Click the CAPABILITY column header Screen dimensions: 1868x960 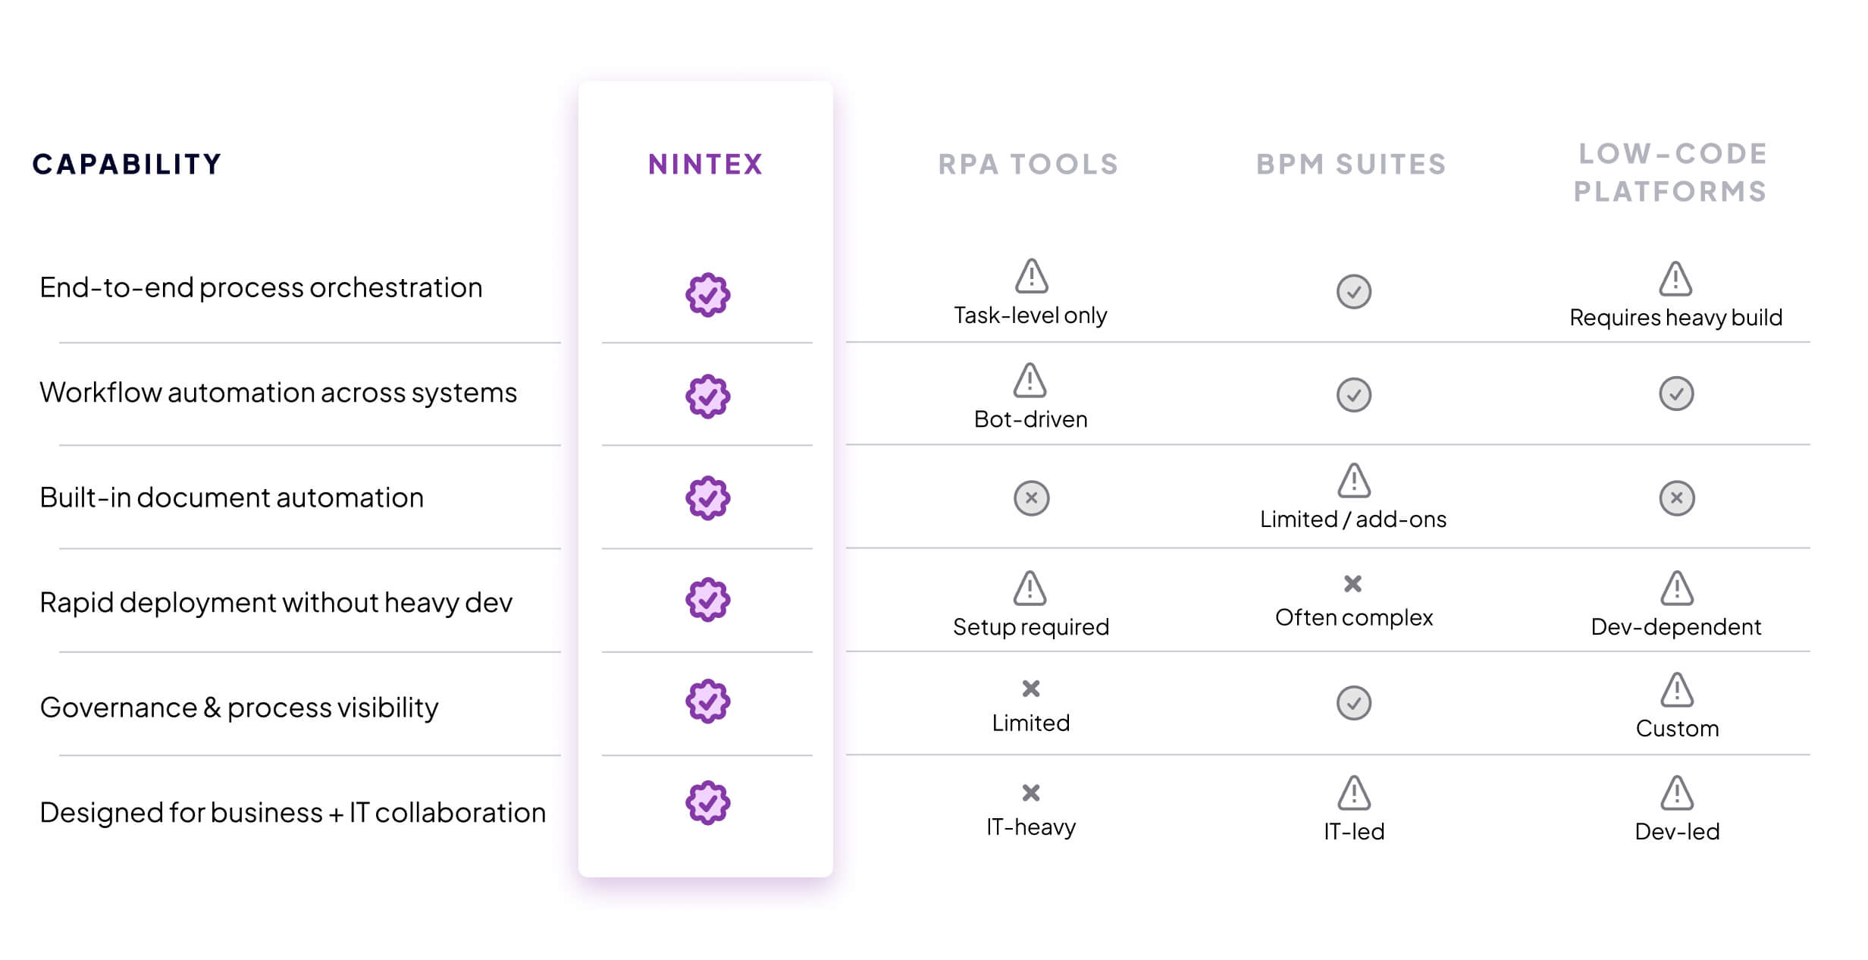pos(127,164)
